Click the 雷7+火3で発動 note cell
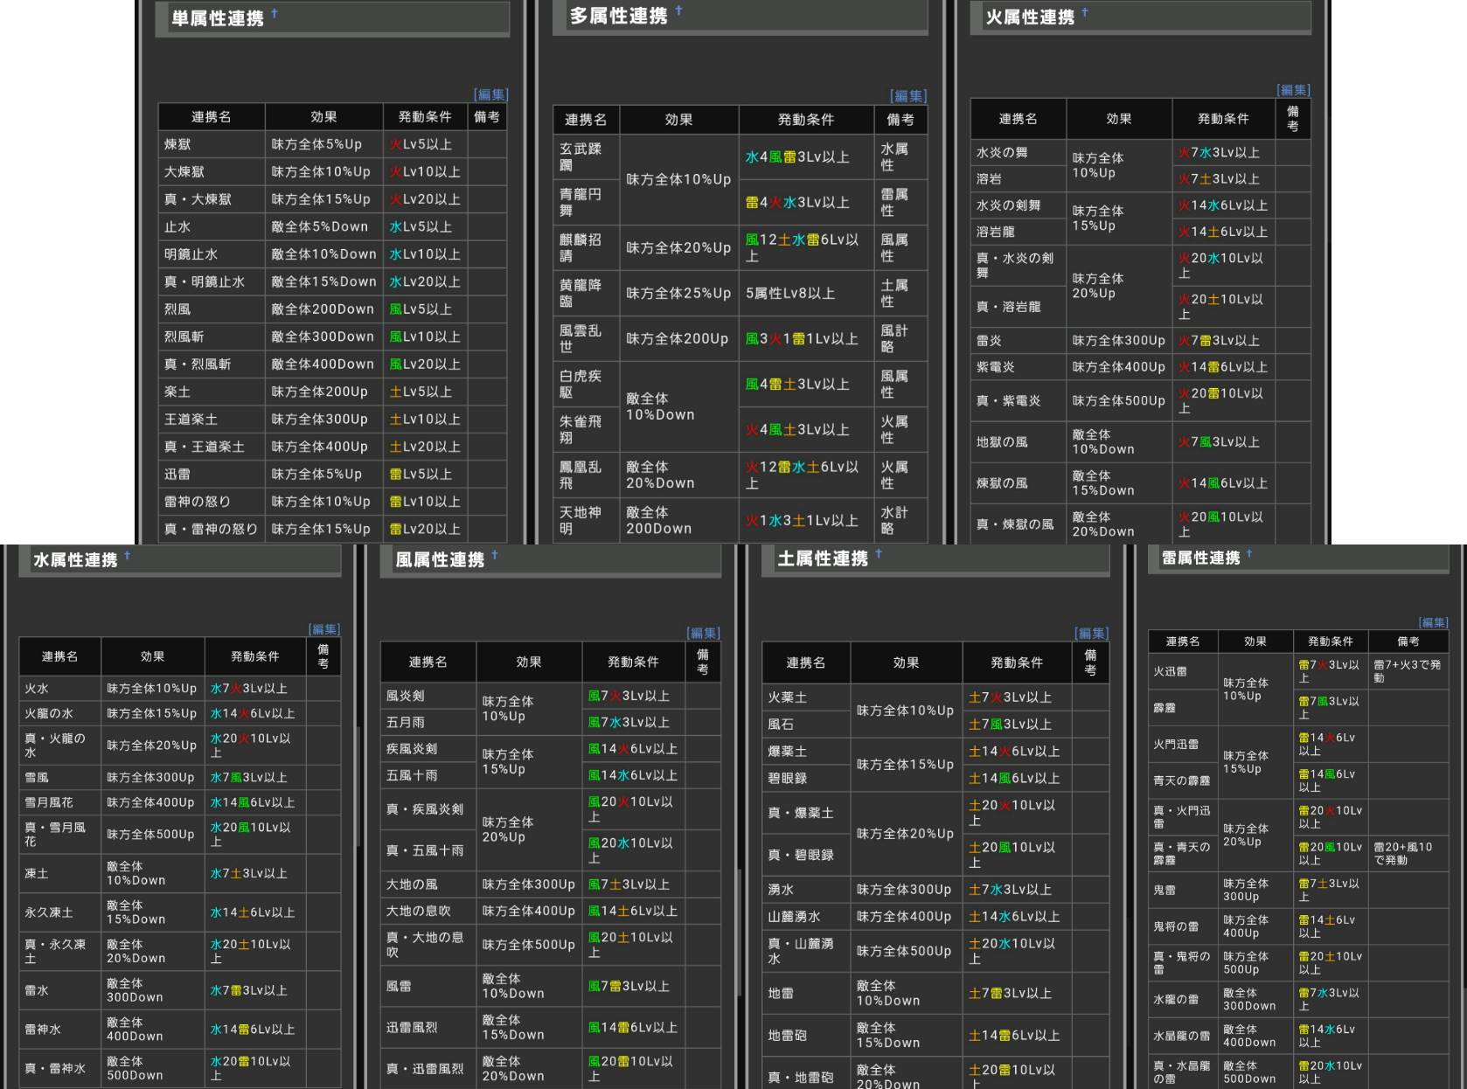Image resolution: width=1467 pixels, height=1089 pixels. [x=1407, y=671]
